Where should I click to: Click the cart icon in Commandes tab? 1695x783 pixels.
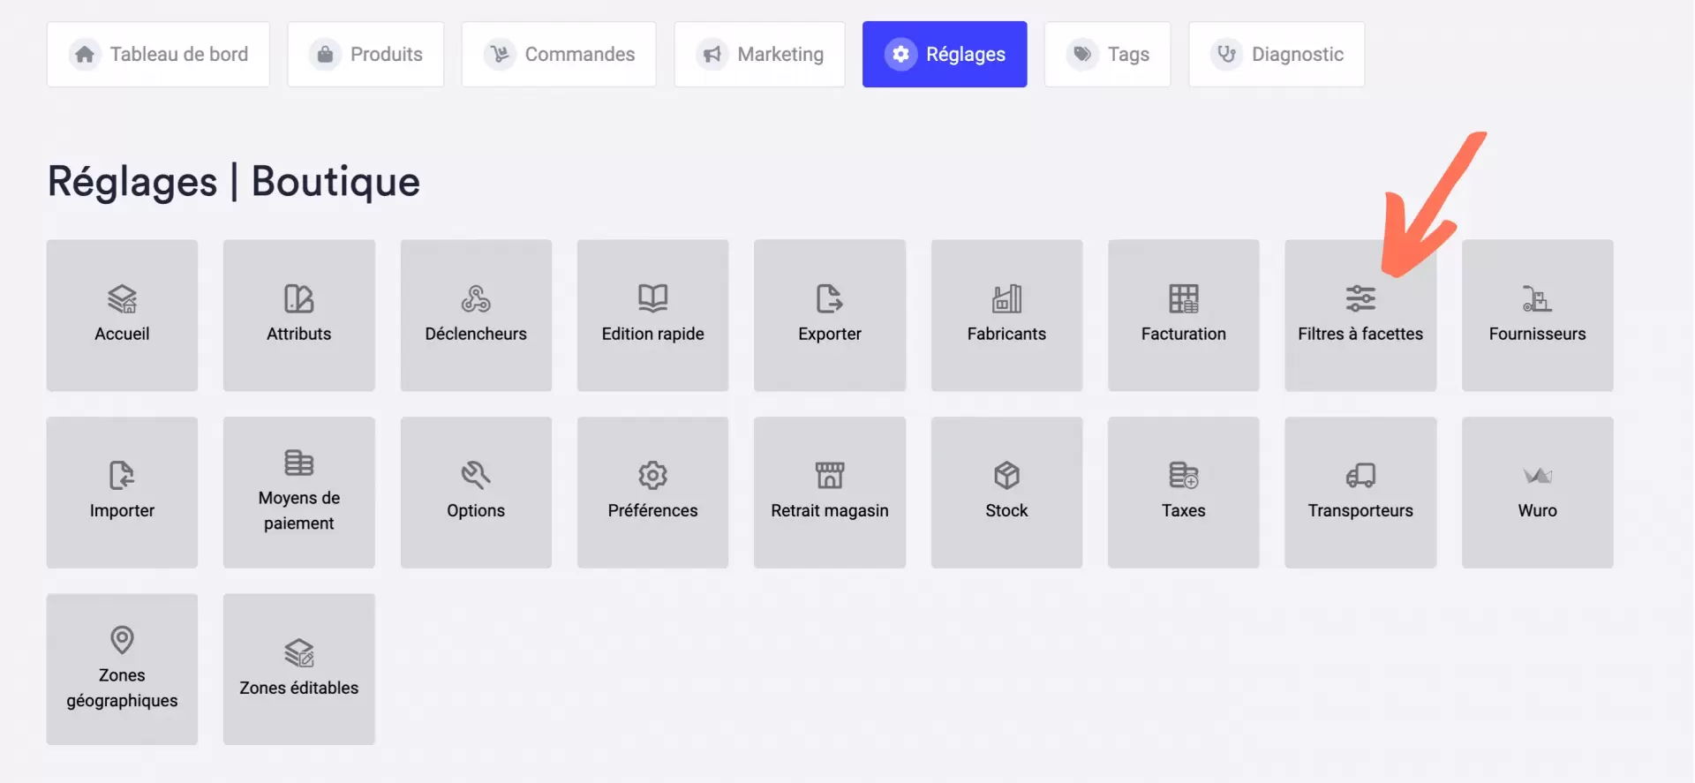pyautogui.click(x=500, y=54)
